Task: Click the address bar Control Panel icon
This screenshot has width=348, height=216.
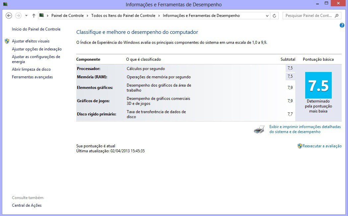Action: pyautogui.click(x=41, y=15)
